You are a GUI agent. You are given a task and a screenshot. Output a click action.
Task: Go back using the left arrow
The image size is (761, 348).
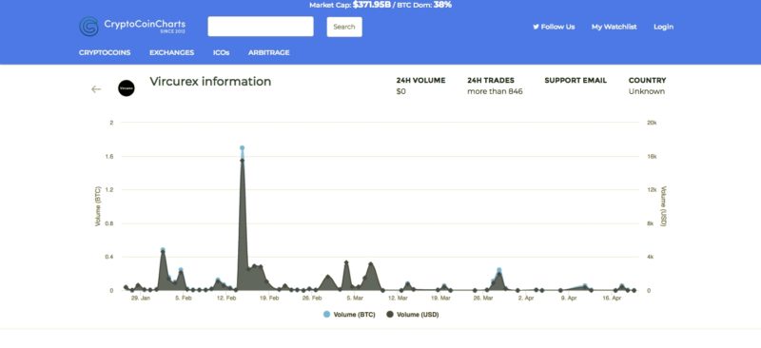(96, 88)
